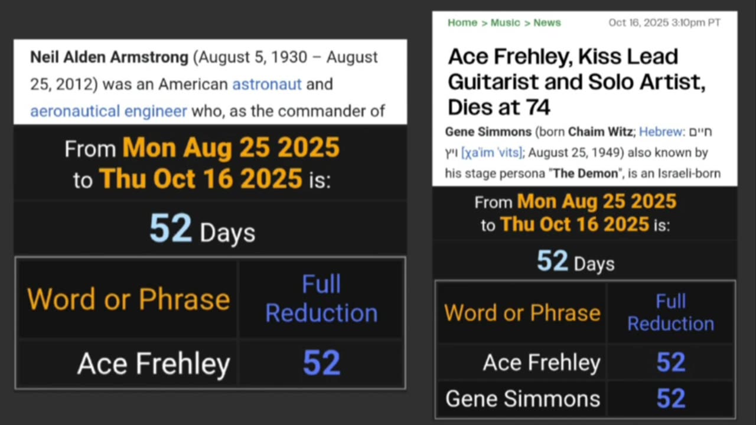Click the bold name Neil Alden Armstrong
The width and height of the screenshot is (756, 425).
coord(109,57)
